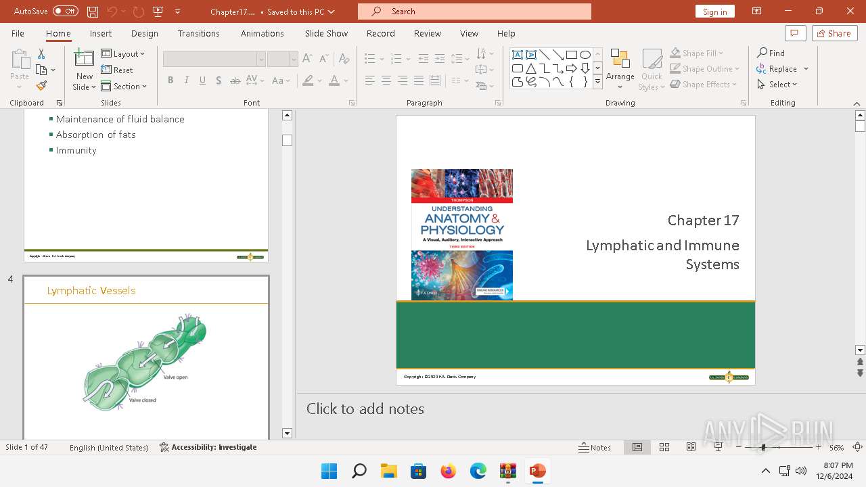Open Shape Outline dropdown
Image resolution: width=866 pixels, height=487 pixels.
(x=705, y=68)
